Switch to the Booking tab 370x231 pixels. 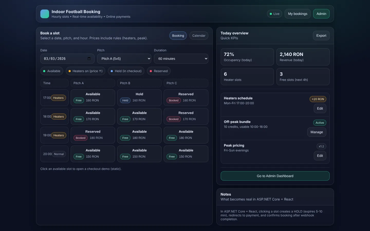(x=178, y=36)
